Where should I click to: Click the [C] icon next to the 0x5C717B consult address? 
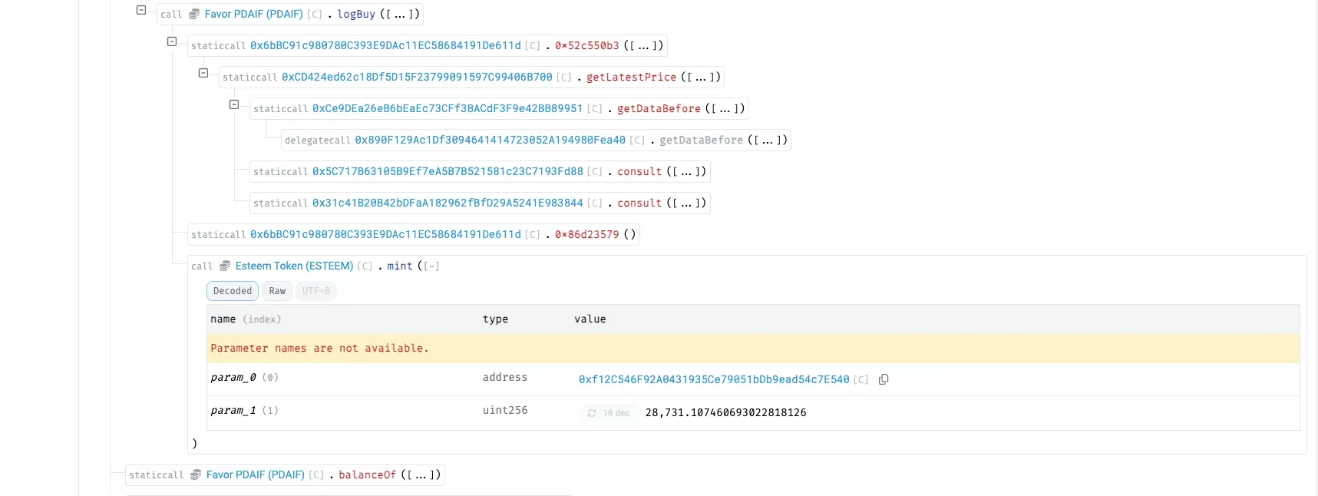pos(596,172)
